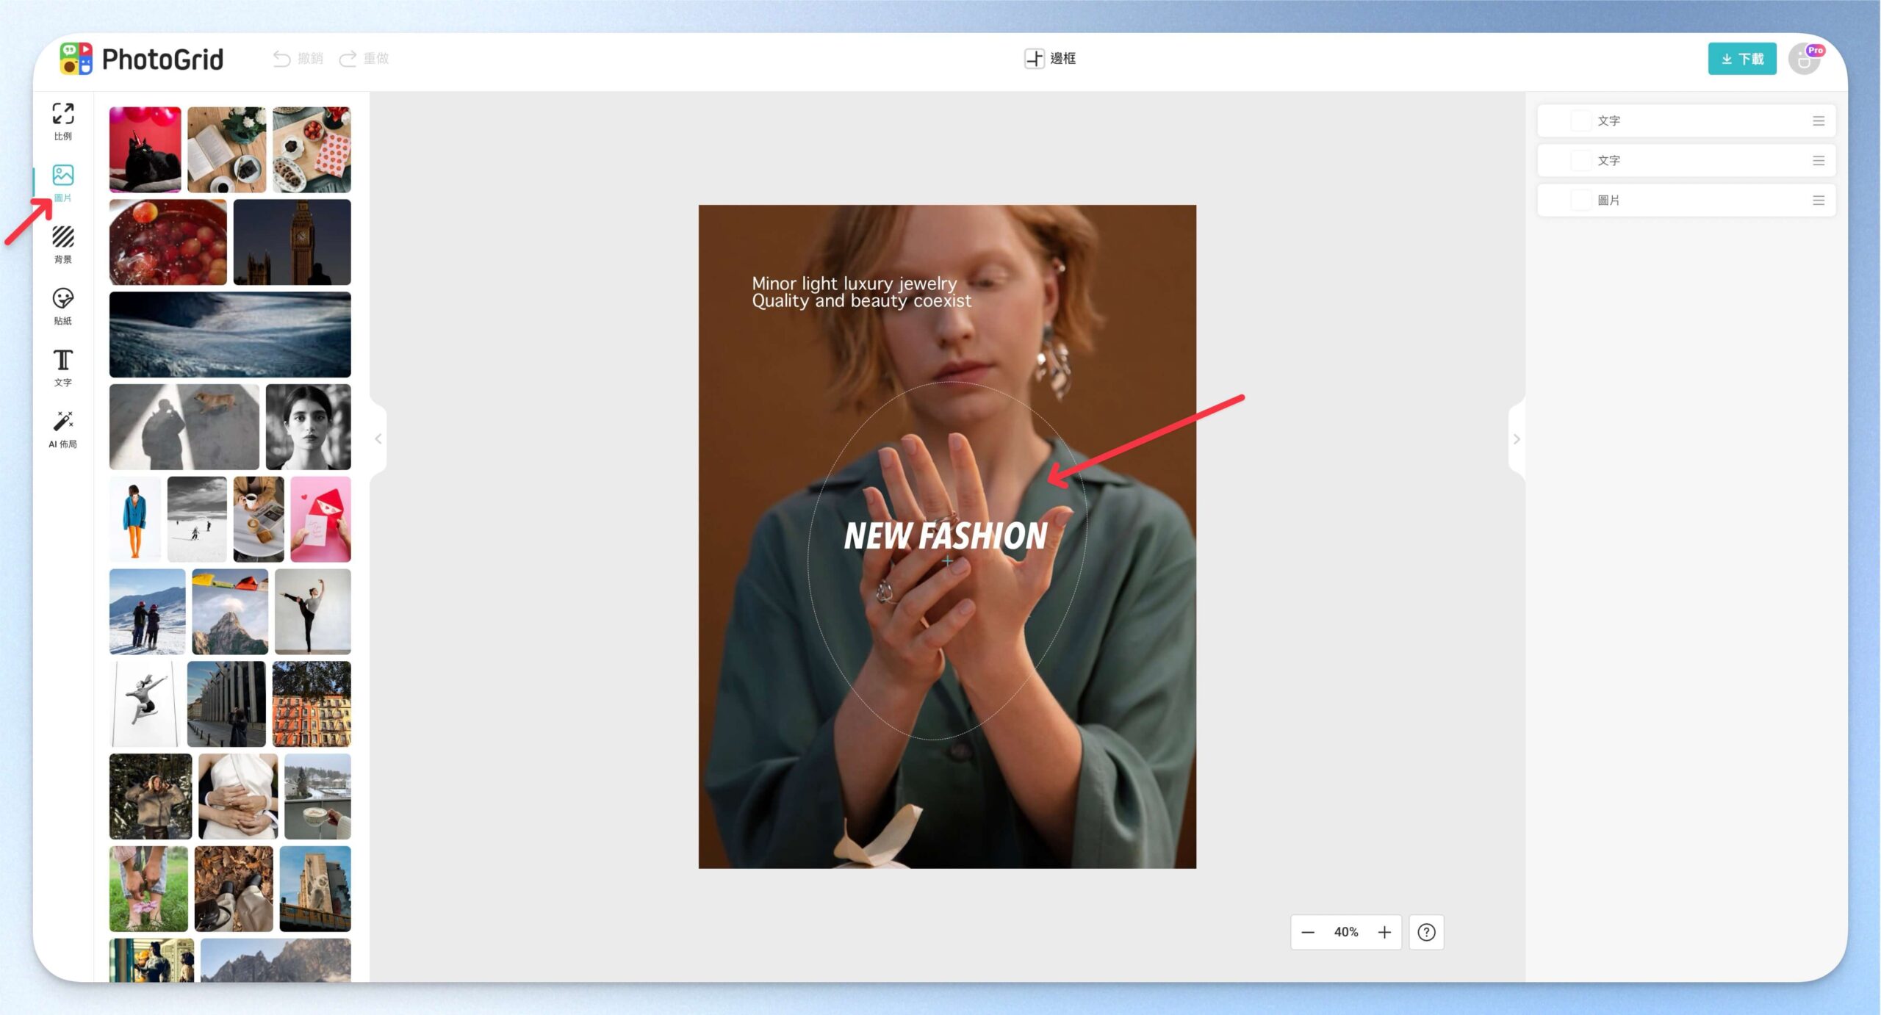Screen dimensions: 1881x1015
Task: Increase zoom with the plus button
Action: coord(1384,932)
